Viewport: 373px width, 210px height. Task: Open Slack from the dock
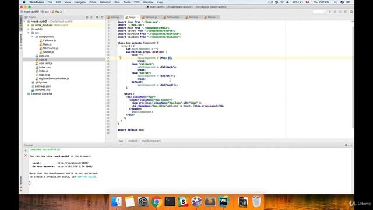[183, 202]
